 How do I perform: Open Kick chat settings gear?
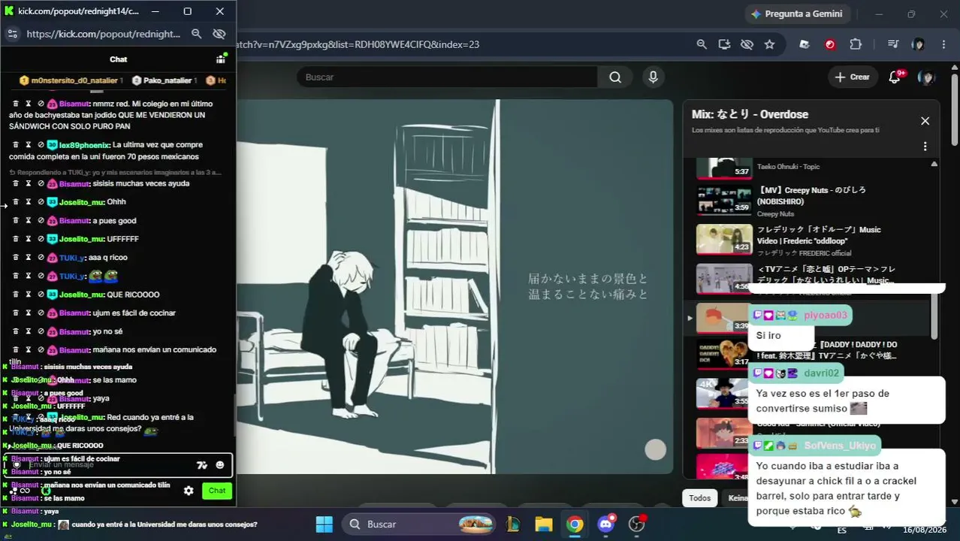tap(189, 491)
